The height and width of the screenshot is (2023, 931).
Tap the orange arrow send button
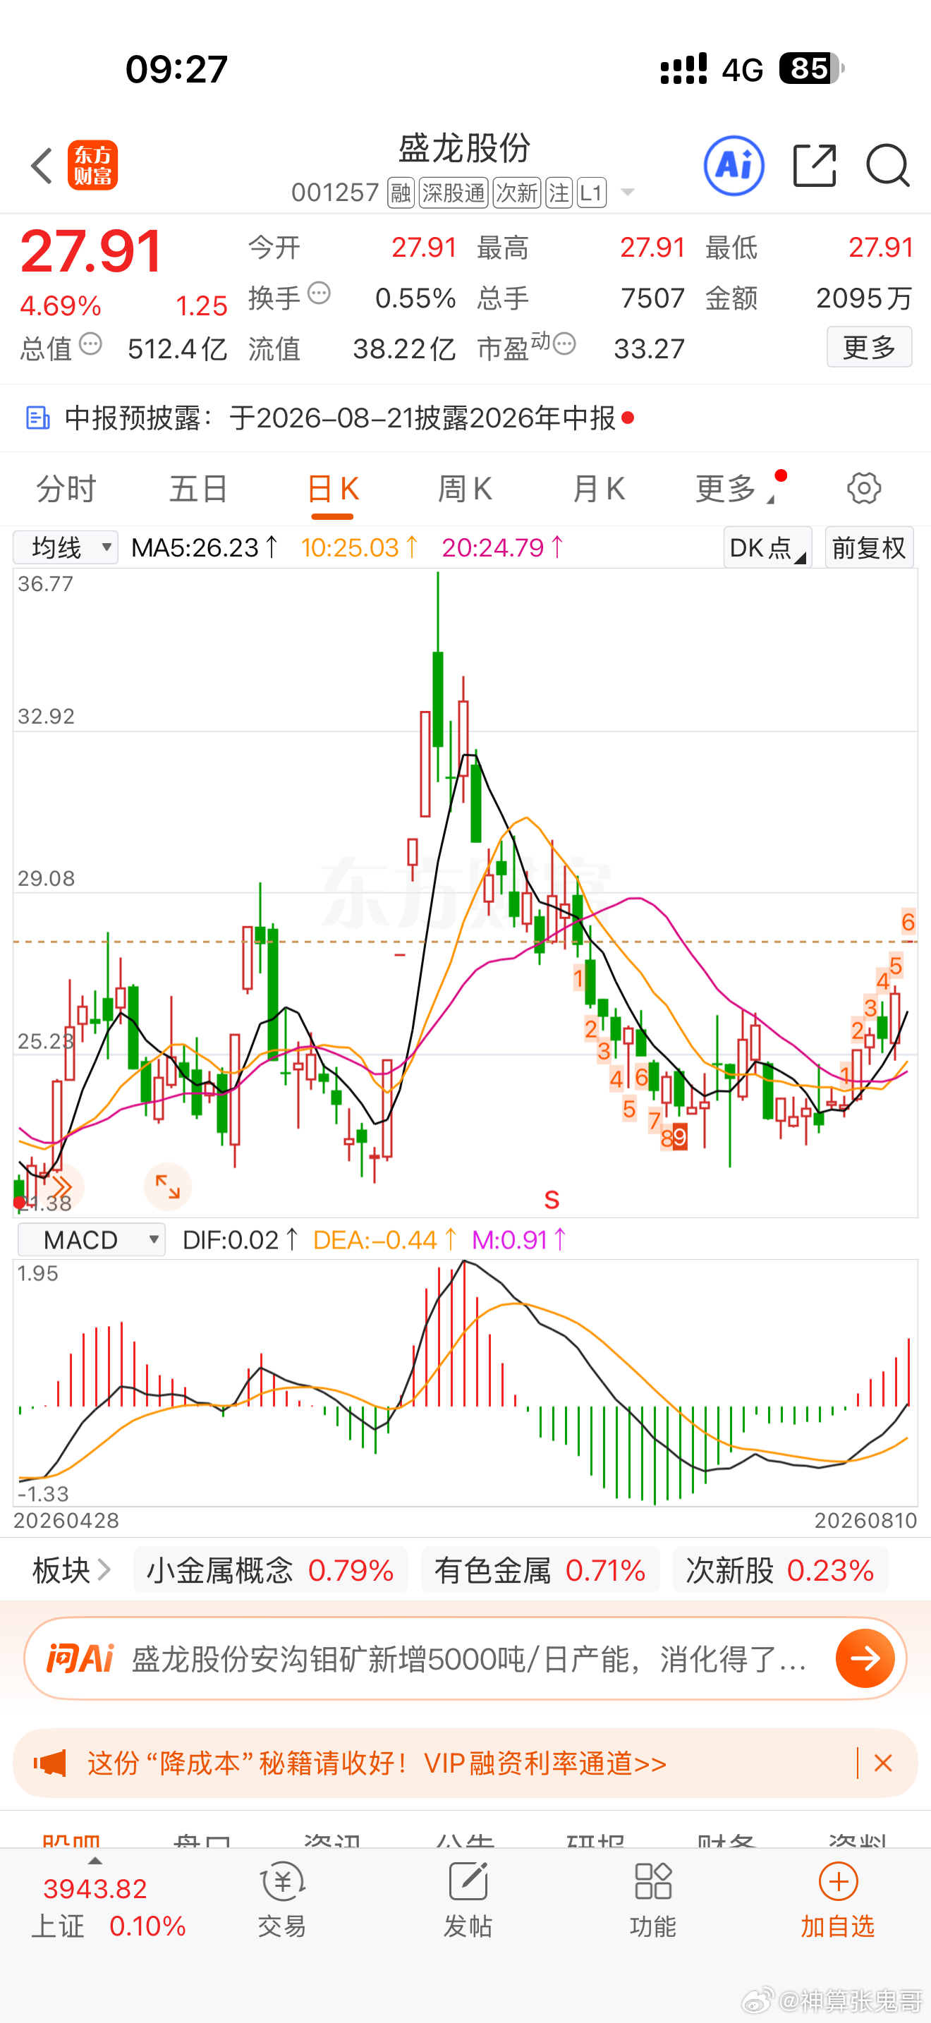click(866, 1658)
